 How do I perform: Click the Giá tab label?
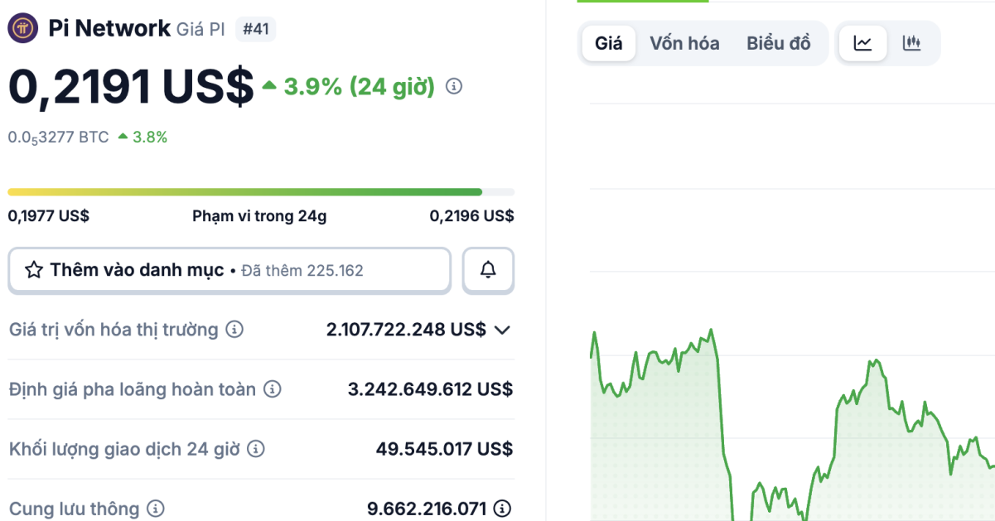click(x=608, y=43)
